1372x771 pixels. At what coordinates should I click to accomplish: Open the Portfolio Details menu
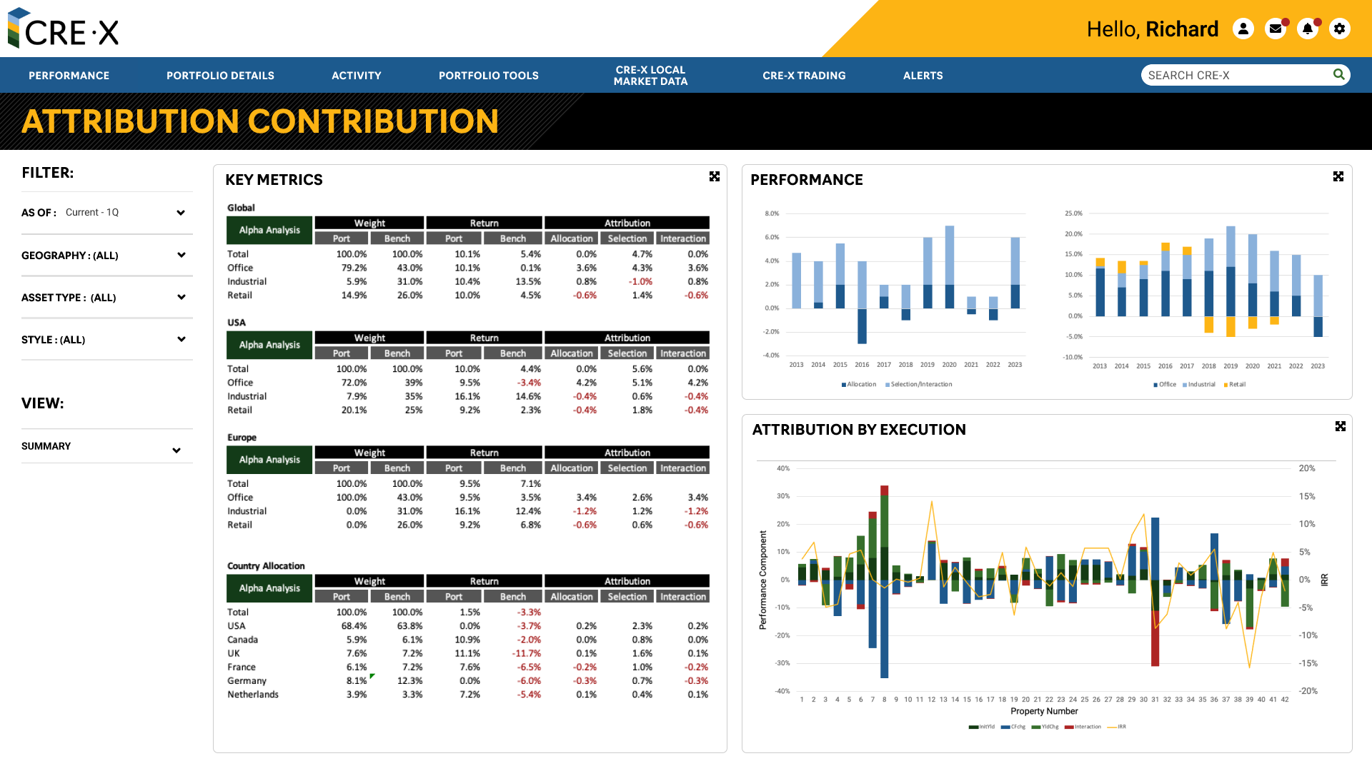pos(220,75)
